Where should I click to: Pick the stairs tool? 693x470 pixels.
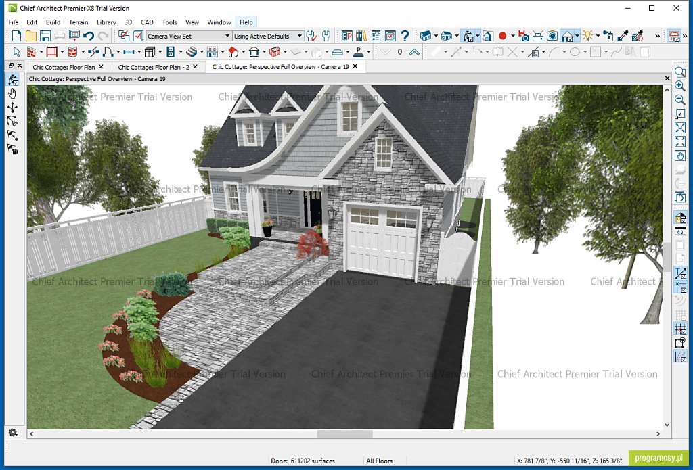(x=192, y=52)
